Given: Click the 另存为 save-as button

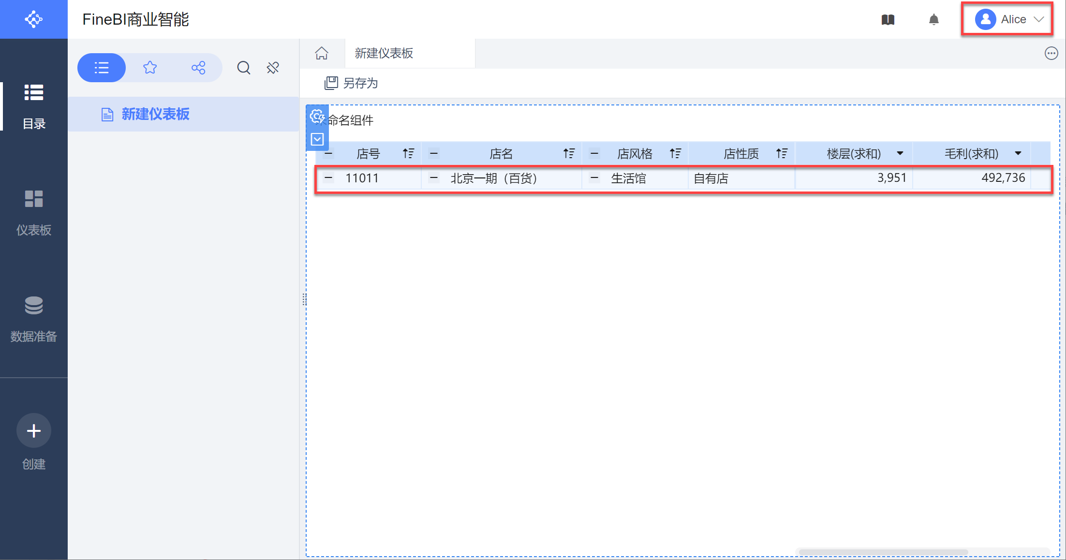Looking at the screenshot, I should coord(351,83).
